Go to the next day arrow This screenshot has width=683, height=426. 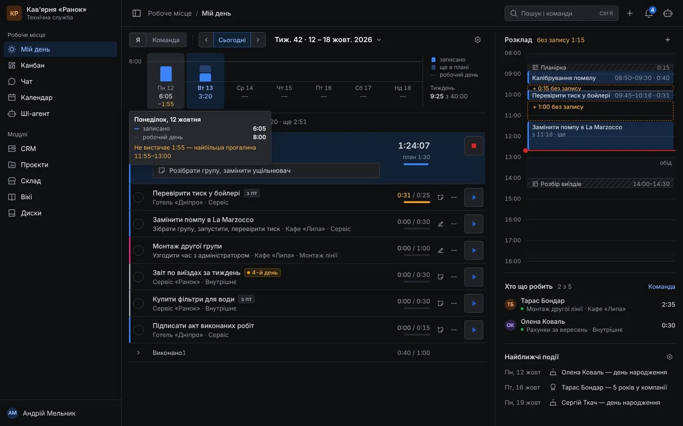tap(258, 40)
